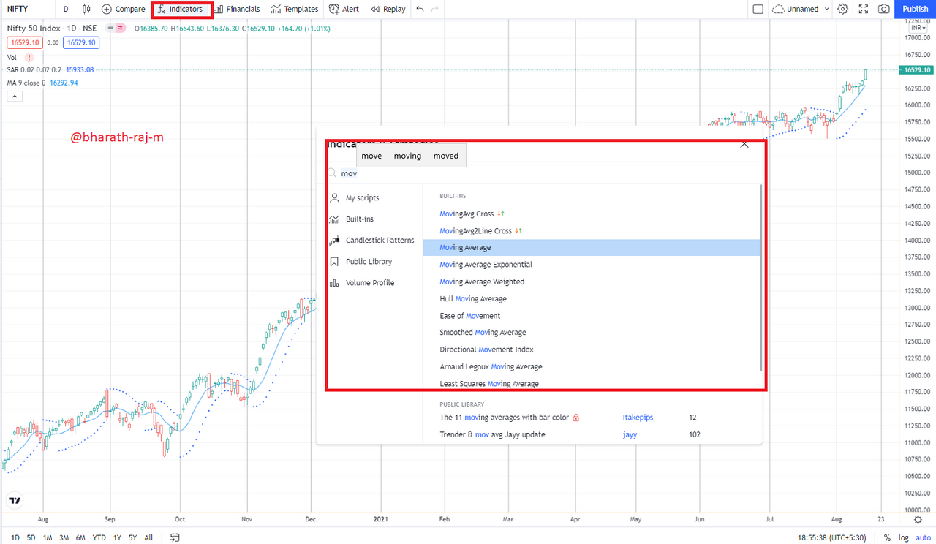The width and height of the screenshot is (936, 544).
Task: Open indicator Templates menu
Action: point(295,9)
